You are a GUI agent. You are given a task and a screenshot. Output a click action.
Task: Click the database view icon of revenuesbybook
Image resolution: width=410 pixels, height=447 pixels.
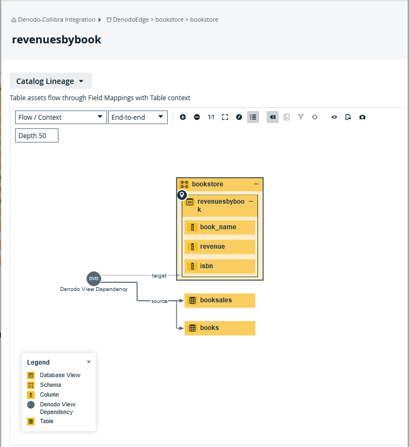point(190,202)
